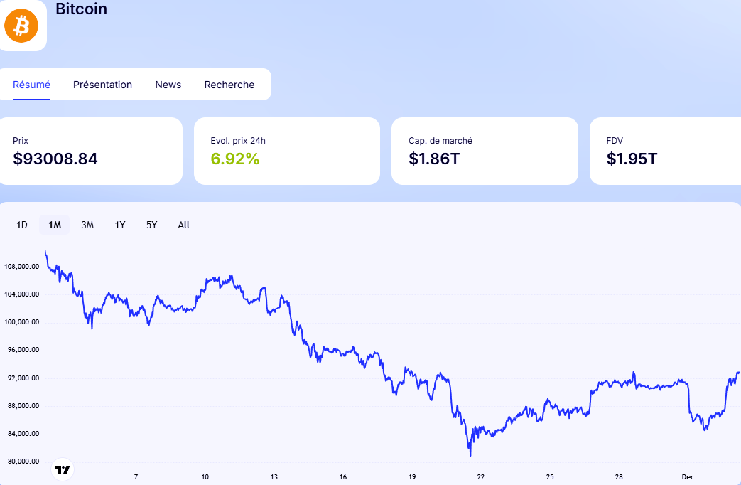
Task: Show the 1Y price history
Action: pos(120,225)
